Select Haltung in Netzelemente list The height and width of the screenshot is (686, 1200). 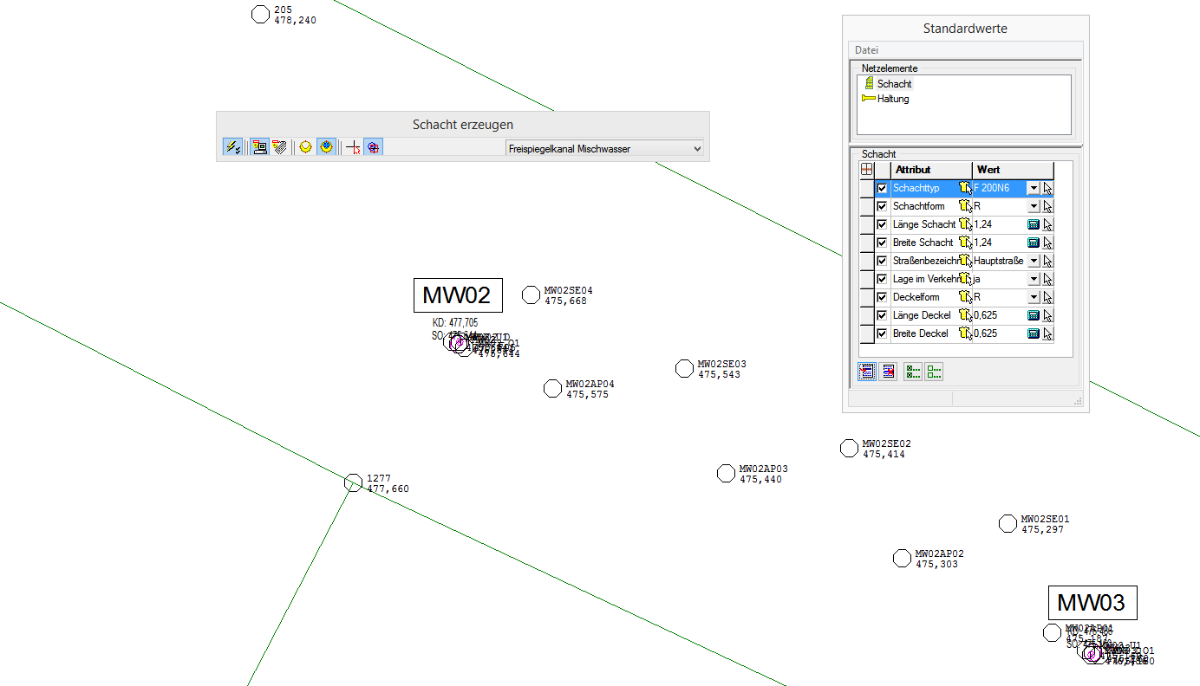(892, 99)
